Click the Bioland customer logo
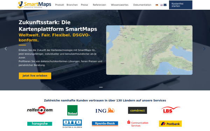This screenshot has width=210, height=131. tap(72, 110)
